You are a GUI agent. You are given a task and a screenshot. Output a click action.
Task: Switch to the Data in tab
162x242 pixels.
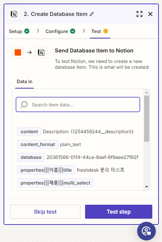24,82
